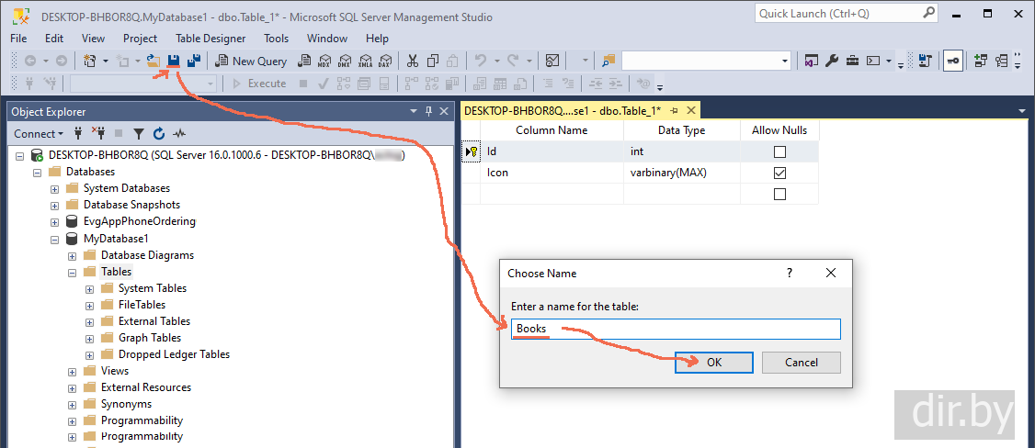Click the Connect Object Explorer plug icon
Viewport: 1035px width, 448px height.
(x=78, y=134)
